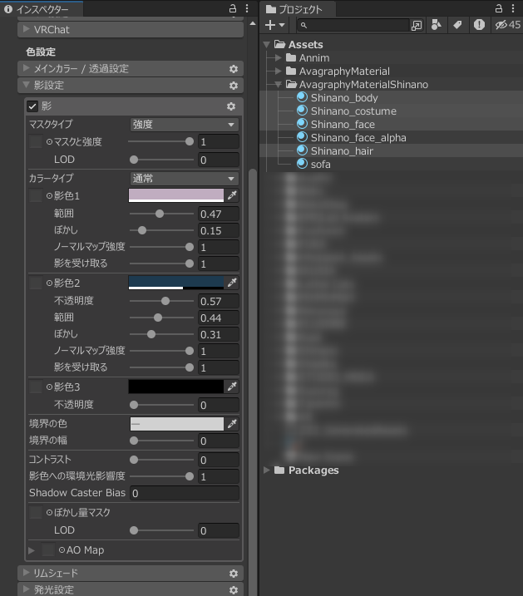Select Shinano_face_alpha material icon
The image size is (523, 596).
tap(302, 137)
